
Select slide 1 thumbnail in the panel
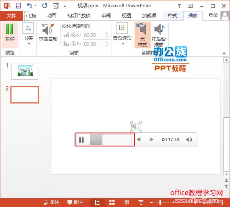25,71
